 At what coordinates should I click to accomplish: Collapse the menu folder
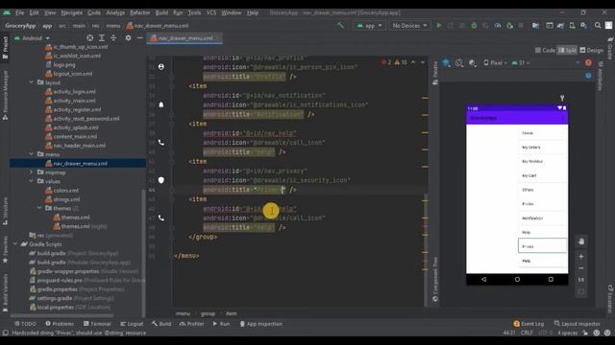point(32,154)
